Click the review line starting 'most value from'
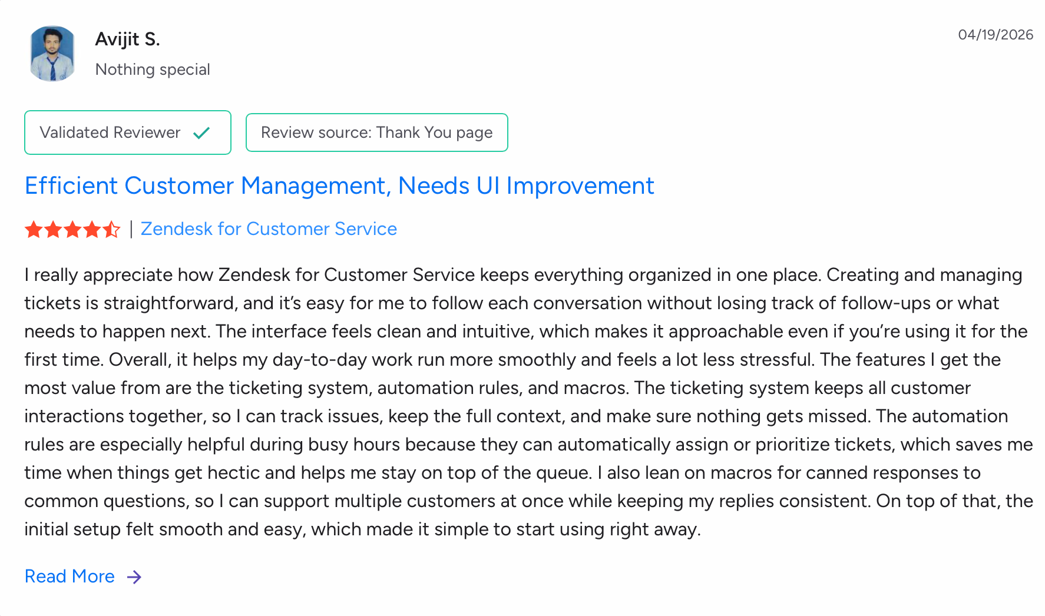Viewport: 1045px width, 616px height. pos(497,388)
